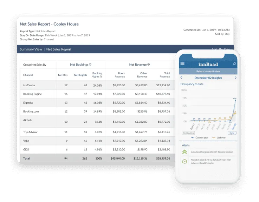259x202 pixels.
Task: Click the 67% data point on chart
Action: [x=235, y=100]
